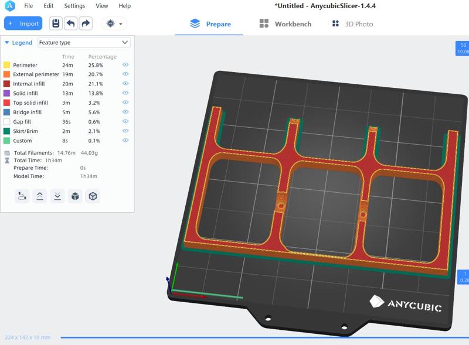
Task: Open the Settings menu
Action: (74, 6)
